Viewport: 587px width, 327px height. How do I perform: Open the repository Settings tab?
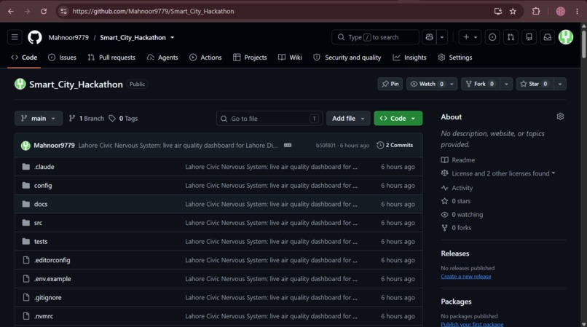[455, 58]
